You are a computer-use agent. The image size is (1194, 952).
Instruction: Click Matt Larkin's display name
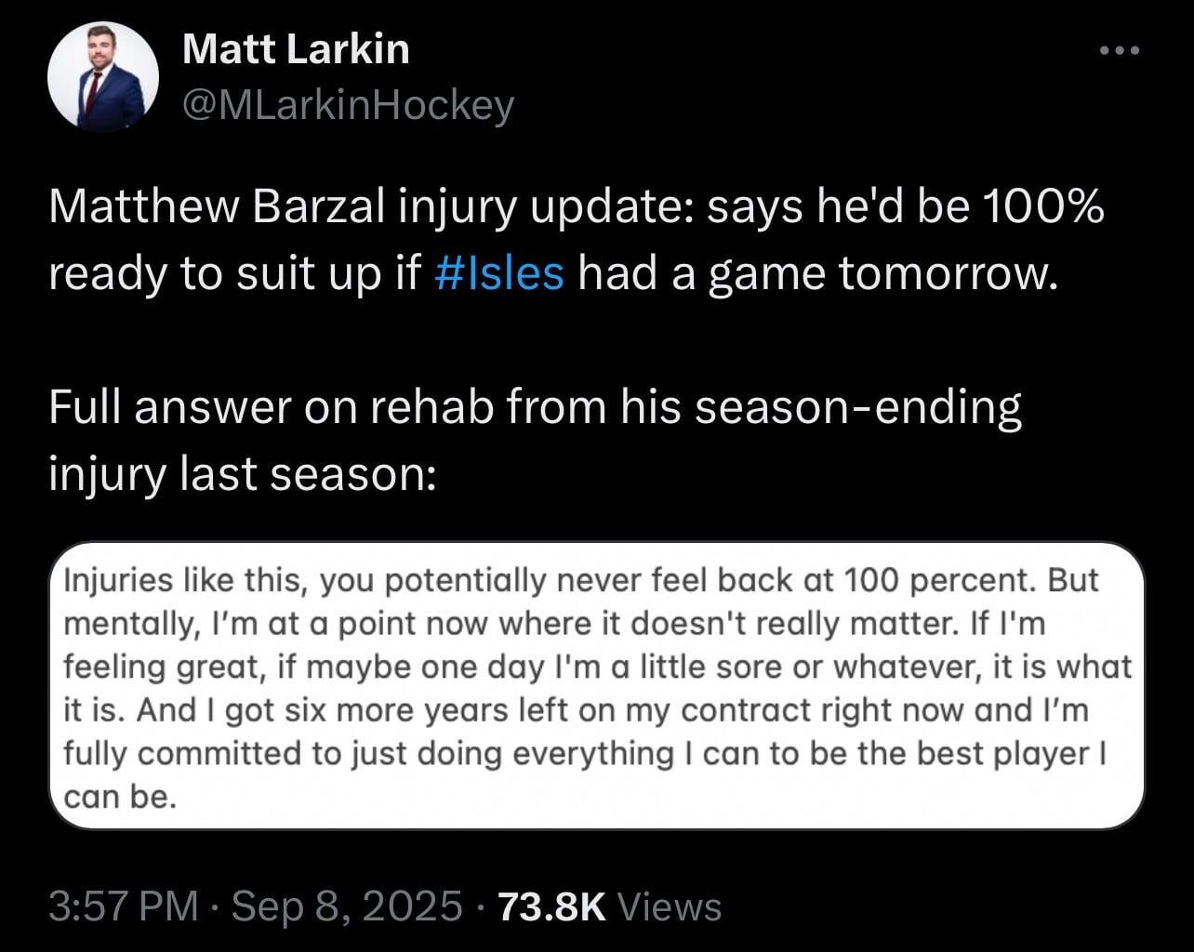tap(295, 49)
